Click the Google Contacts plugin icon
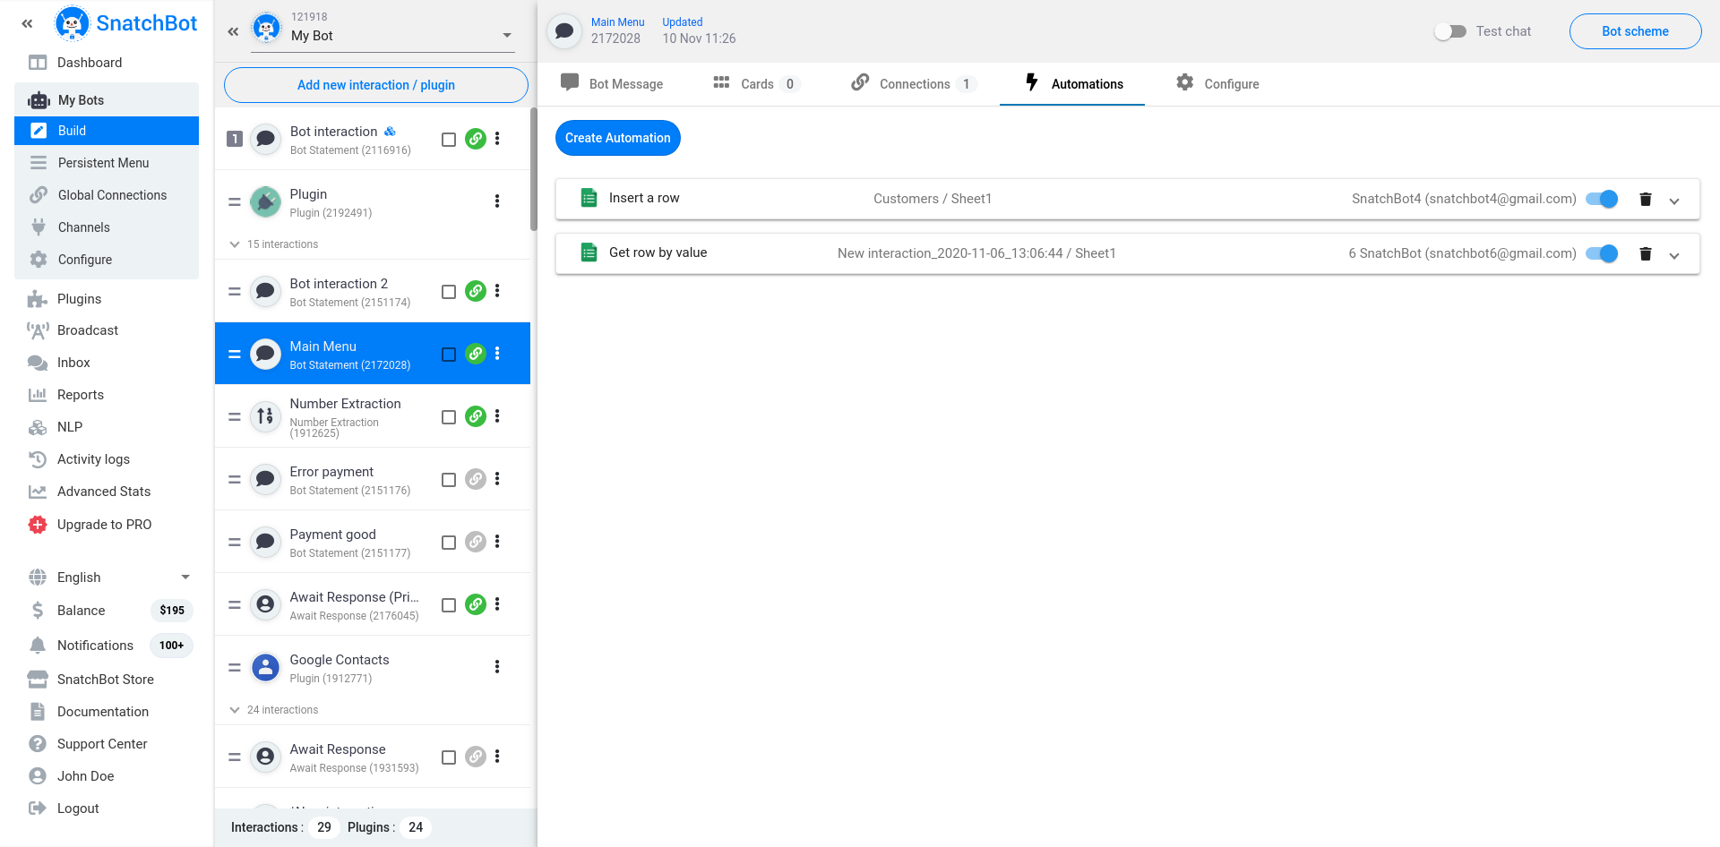Viewport: 1720px width, 847px height. [x=265, y=667]
